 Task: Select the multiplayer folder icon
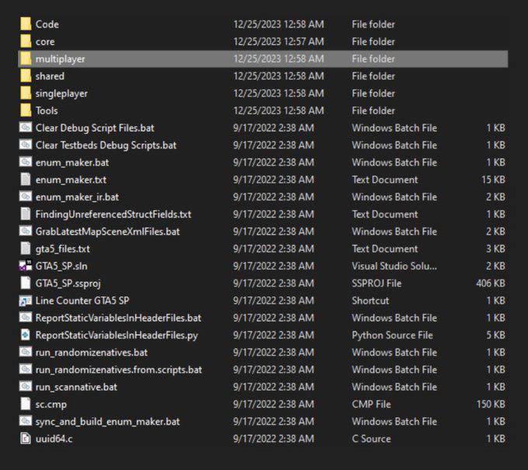(26, 59)
